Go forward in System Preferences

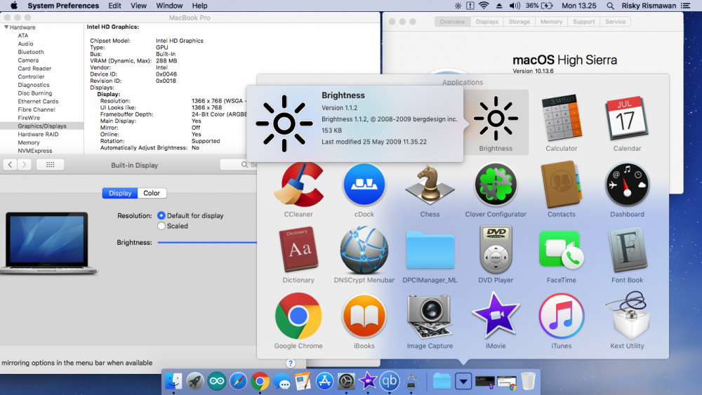25,165
